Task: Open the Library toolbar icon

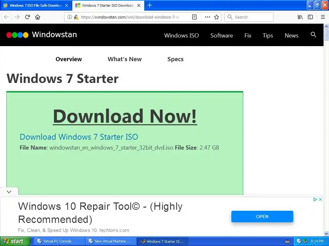Action: tap(300, 17)
